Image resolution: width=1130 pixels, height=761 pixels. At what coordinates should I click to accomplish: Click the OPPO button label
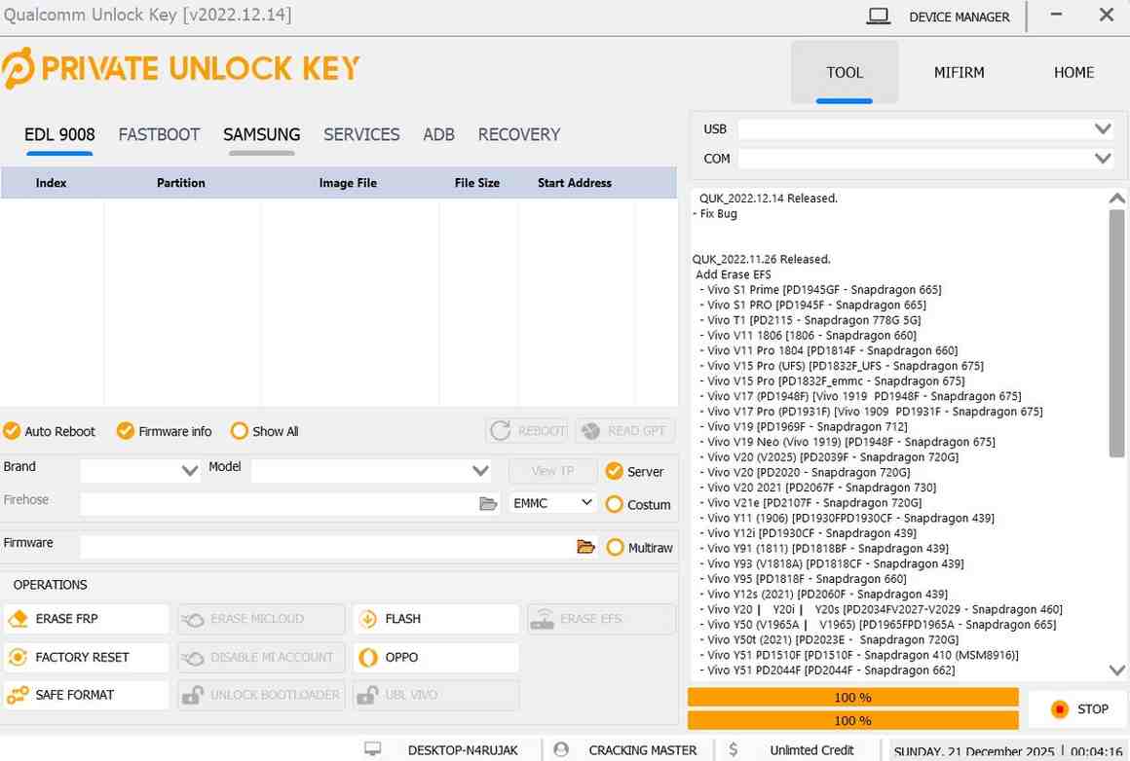tap(401, 657)
